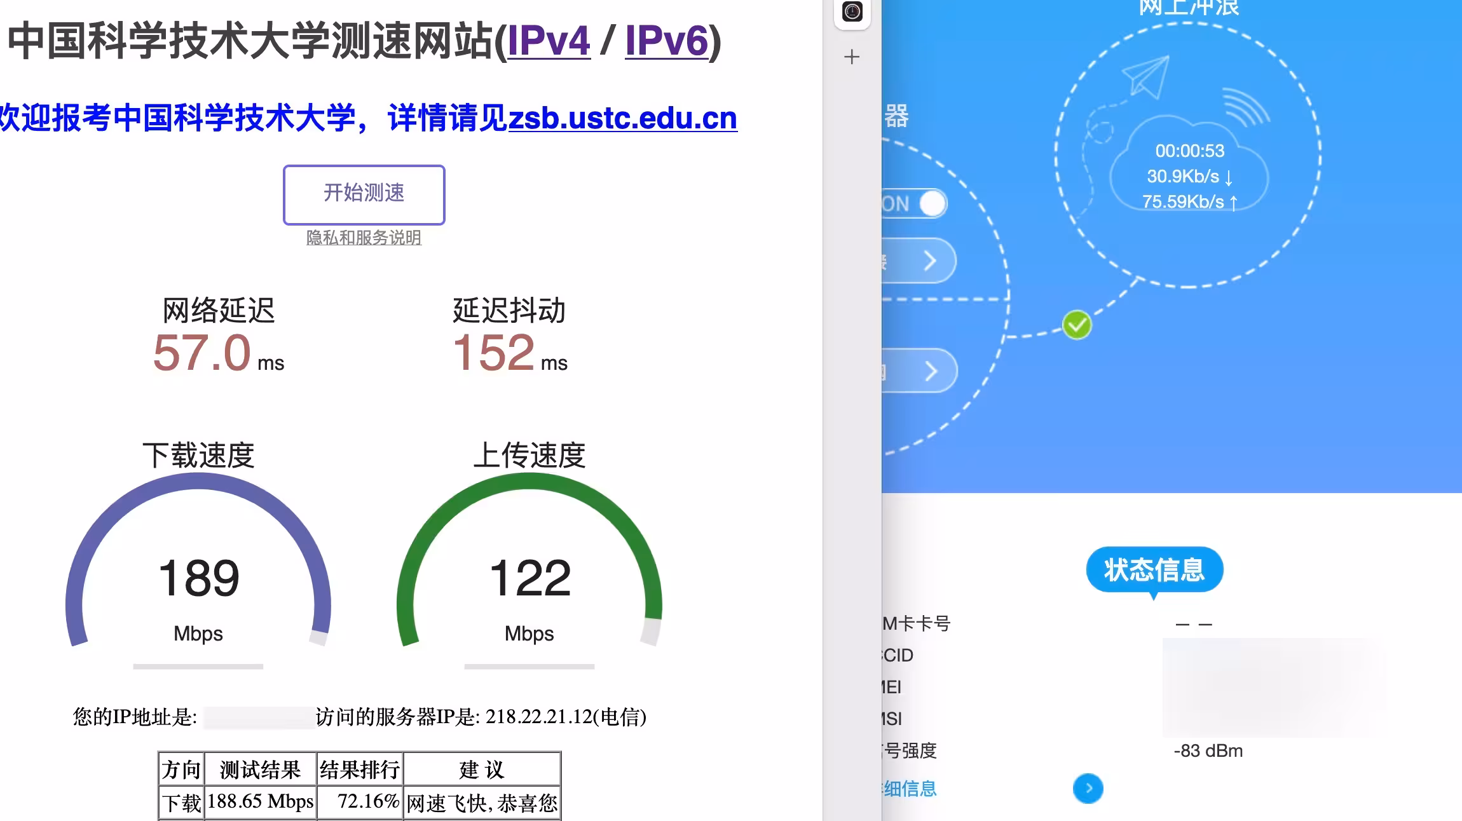Click the blue circular arrow button
This screenshot has height=821, width=1462.
click(x=1088, y=788)
